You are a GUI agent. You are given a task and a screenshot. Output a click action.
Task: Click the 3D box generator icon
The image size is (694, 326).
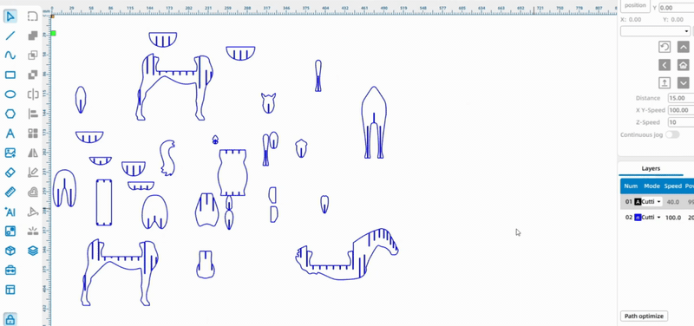click(10, 251)
